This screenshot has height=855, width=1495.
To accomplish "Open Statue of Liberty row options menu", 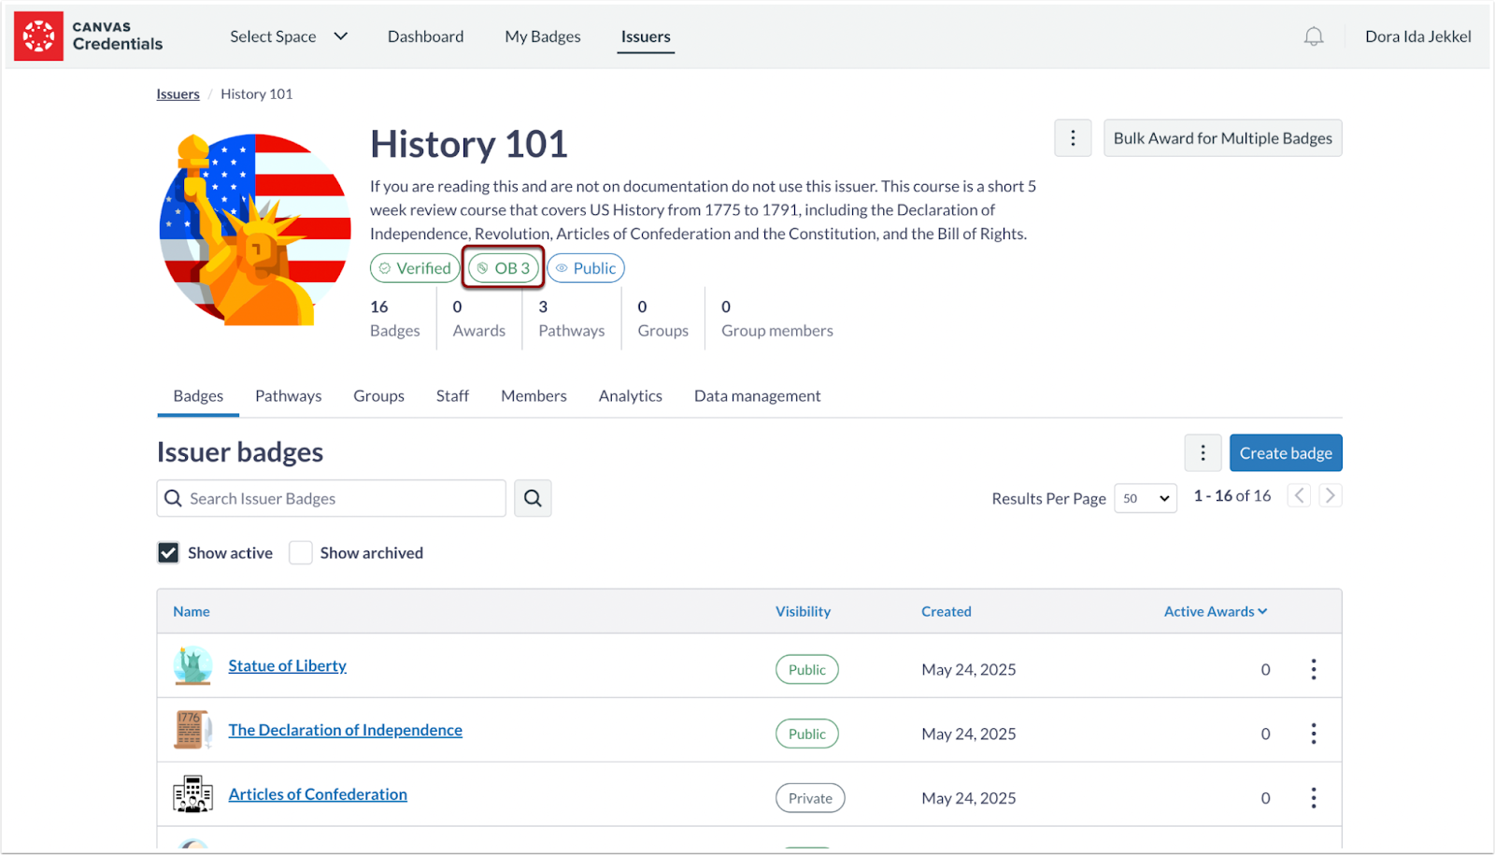I will click(1314, 669).
